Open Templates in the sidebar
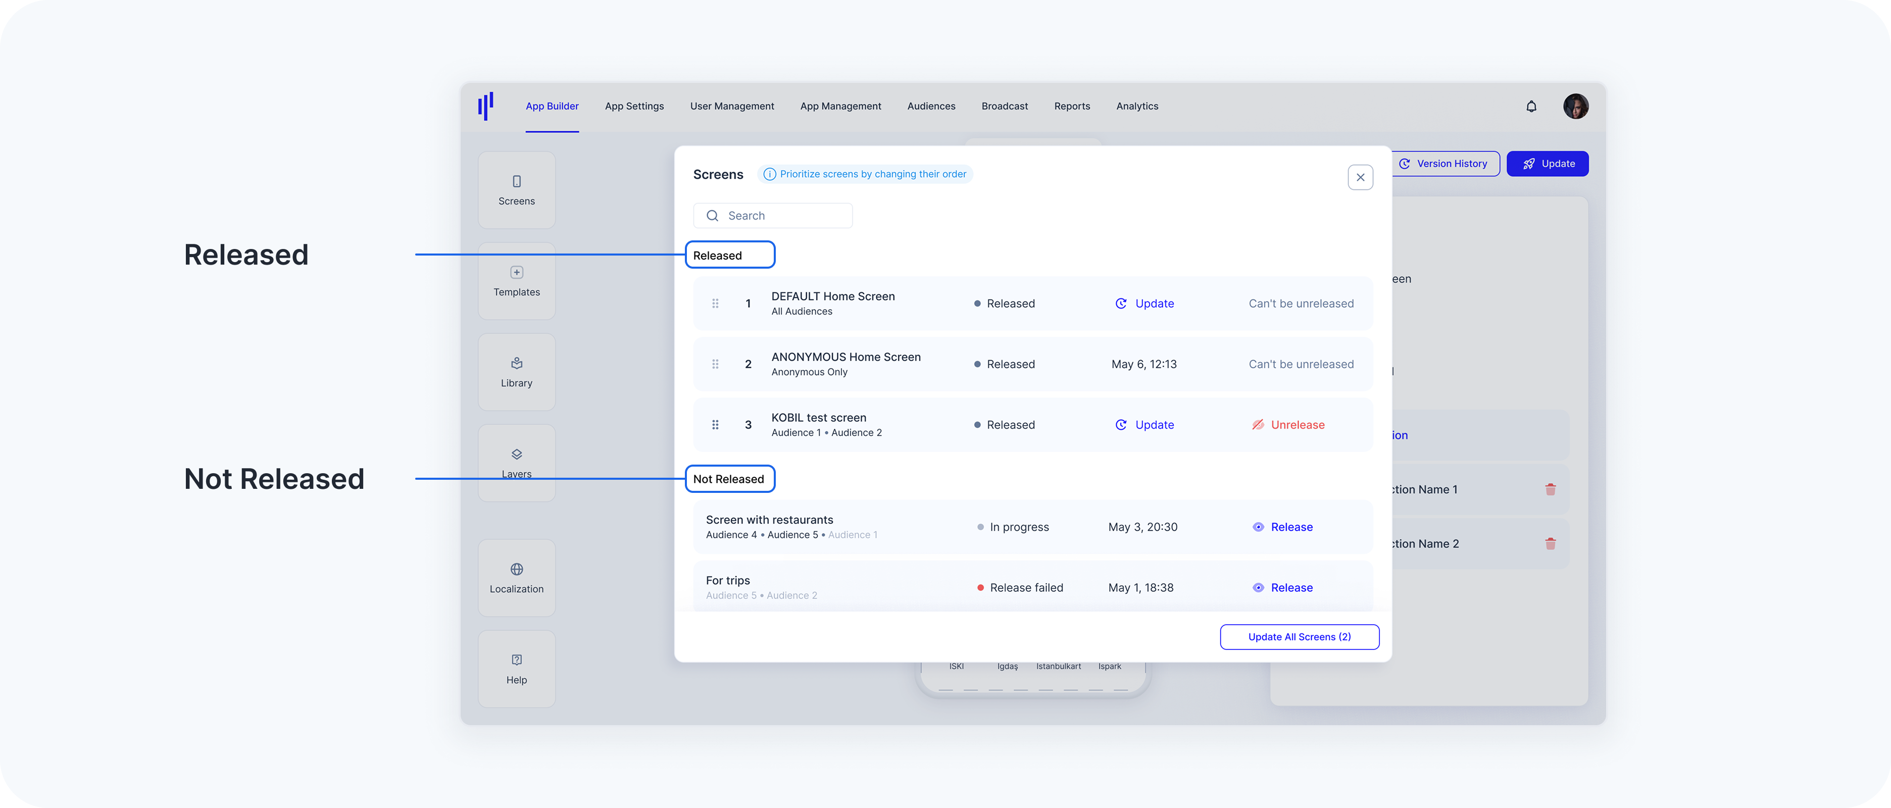This screenshot has height=808, width=1891. point(516,281)
